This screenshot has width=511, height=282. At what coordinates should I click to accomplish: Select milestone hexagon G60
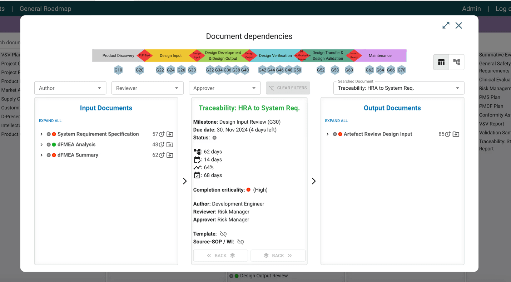point(349,70)
